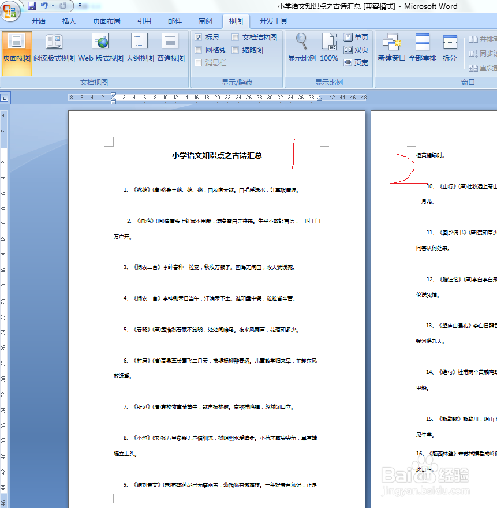The width and height of the screenshot is (497, 508).
Task: Switch to Web 版式视图
Action: click(x=101, y=48)
